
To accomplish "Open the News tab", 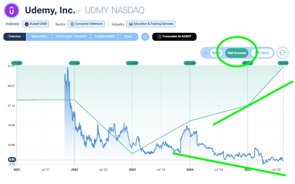I will click(x=128, y=37).
